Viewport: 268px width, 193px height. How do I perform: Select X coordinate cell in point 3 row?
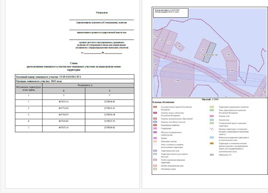(x=64, y=116)
